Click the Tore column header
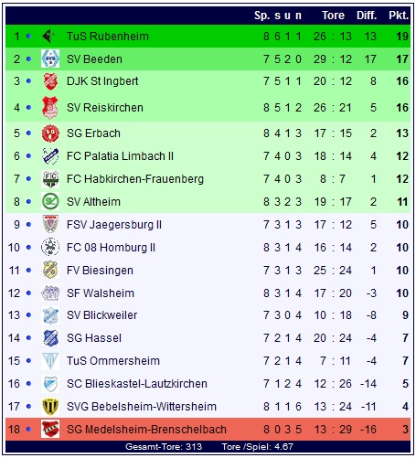 pos(333,16)
